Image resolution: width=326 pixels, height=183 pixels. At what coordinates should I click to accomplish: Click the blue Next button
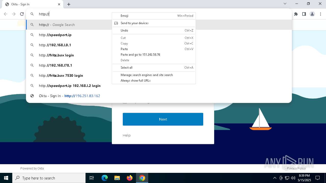(163, 119)
